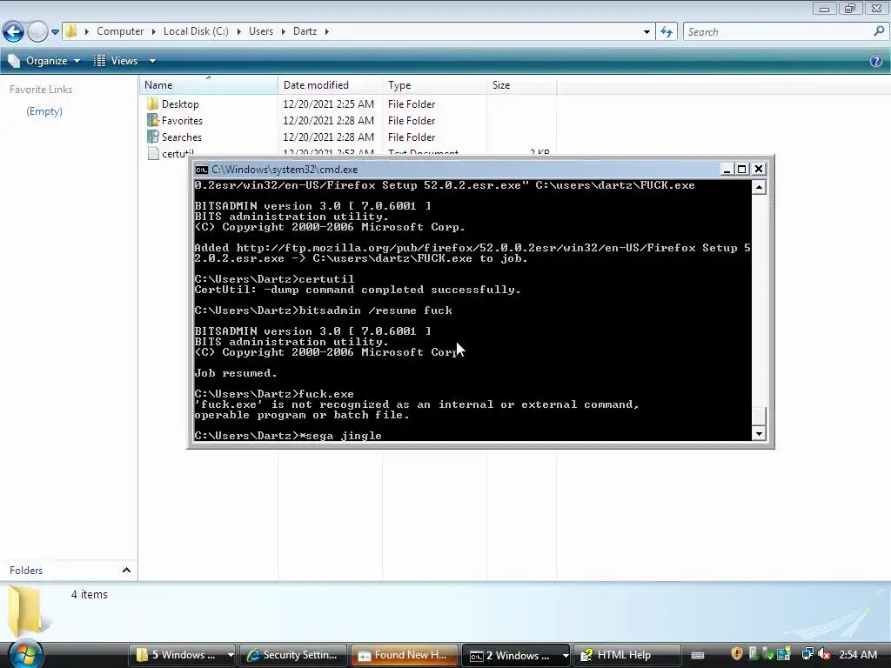Open 5 Windows Explorer taskbar group
The width and height of the screenshot is (891, 668).
coord(183,655)
